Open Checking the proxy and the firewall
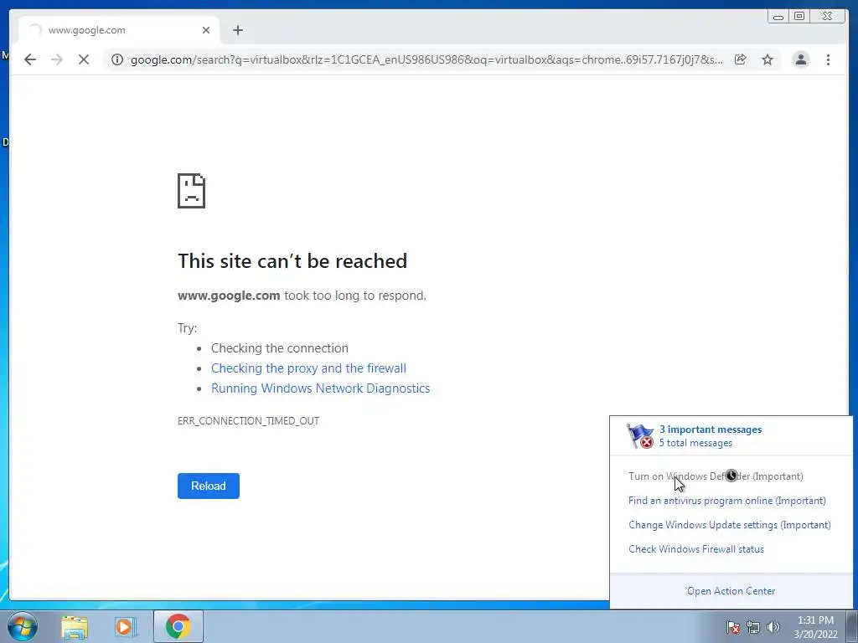The height and width of the screenshot is (643, 858). 308,368
